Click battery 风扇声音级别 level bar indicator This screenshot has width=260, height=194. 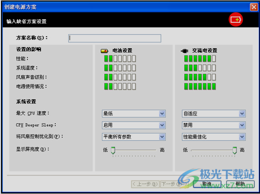tap(120, 77)
